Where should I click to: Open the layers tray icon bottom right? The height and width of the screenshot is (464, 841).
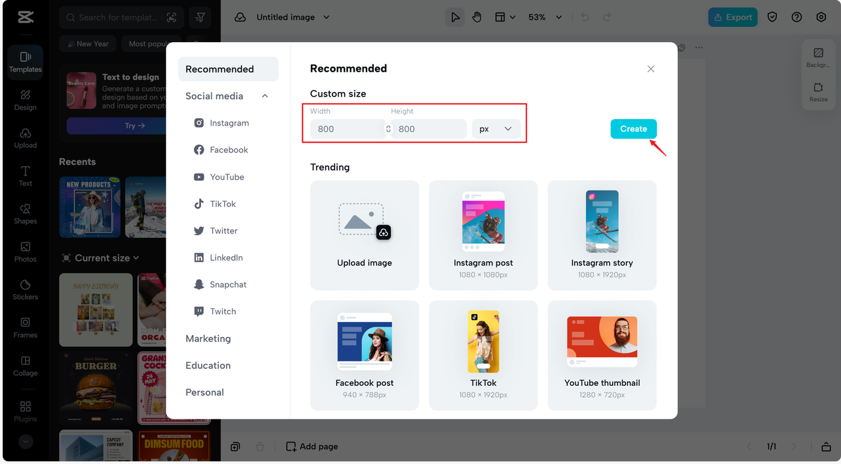[x=826, y=447]
